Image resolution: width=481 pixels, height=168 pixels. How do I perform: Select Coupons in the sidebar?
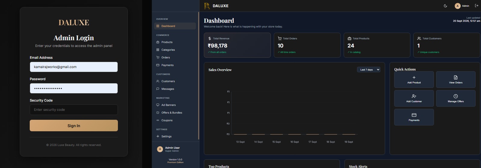pos(175,120)
